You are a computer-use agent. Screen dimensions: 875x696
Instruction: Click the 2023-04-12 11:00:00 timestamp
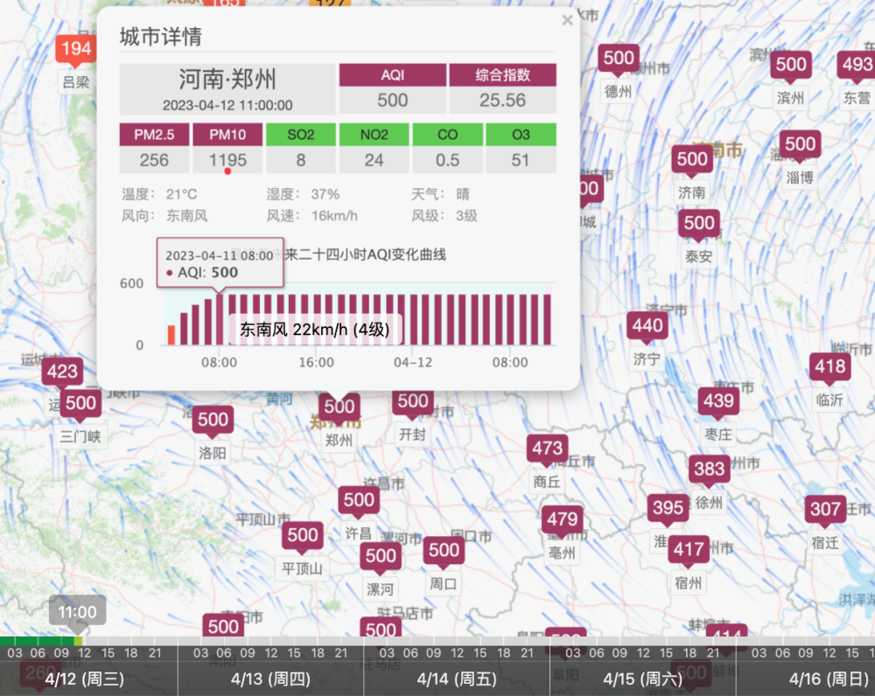click(227, 106)
